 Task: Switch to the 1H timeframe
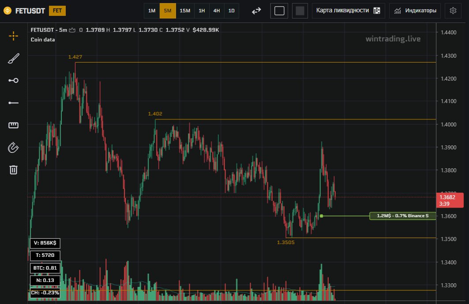tap(202, 11)
